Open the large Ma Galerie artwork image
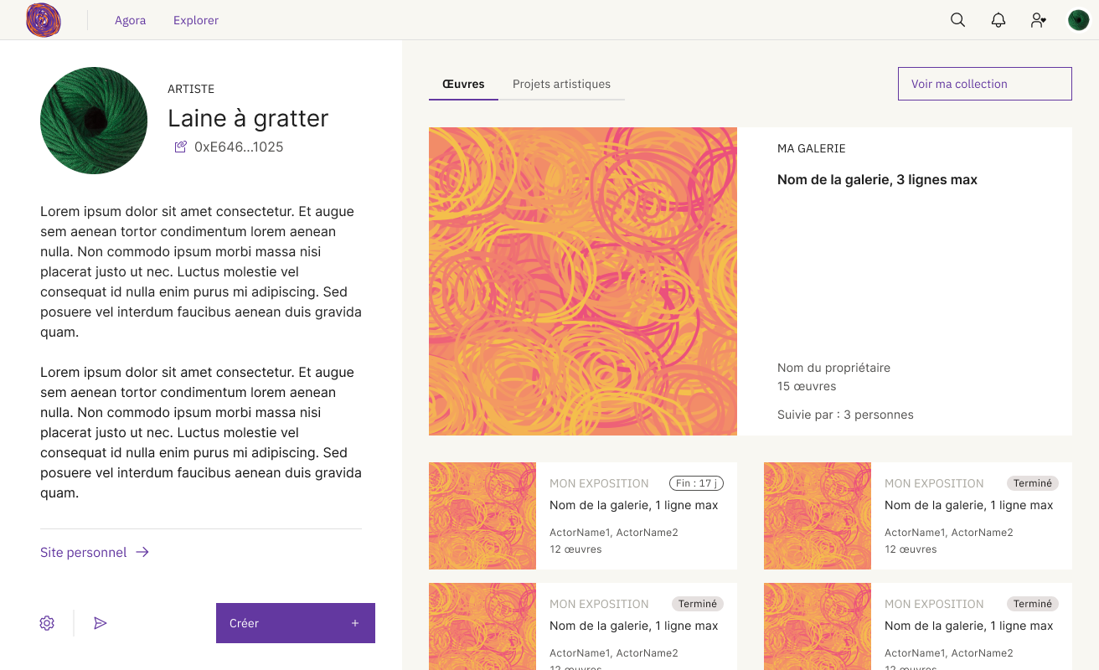The height and width of the screenshot is (670, 1099). click(582, 281)
